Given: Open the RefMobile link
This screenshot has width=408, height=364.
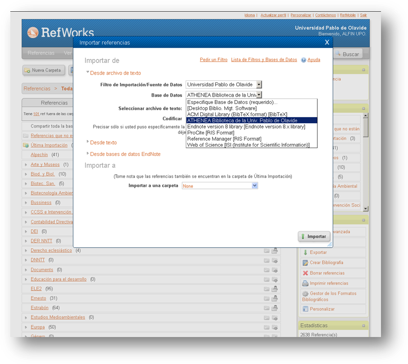Looking at the screenshot, I should tap(348, 15).
